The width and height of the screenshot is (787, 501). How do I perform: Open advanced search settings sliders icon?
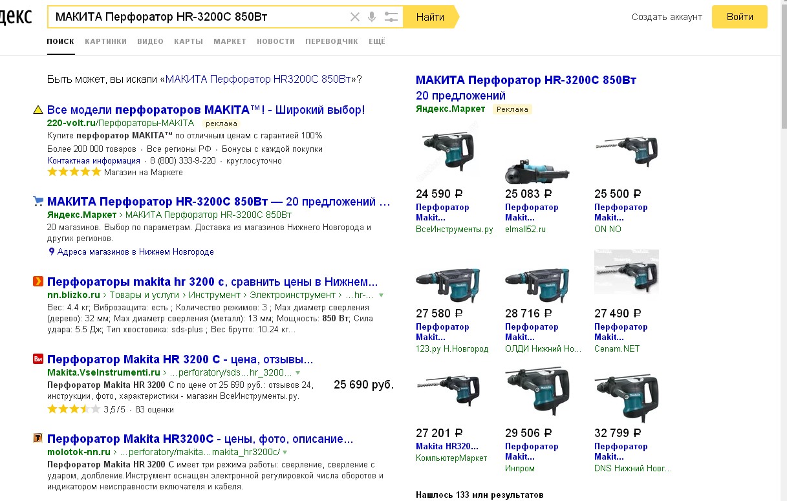coord(391,17)
